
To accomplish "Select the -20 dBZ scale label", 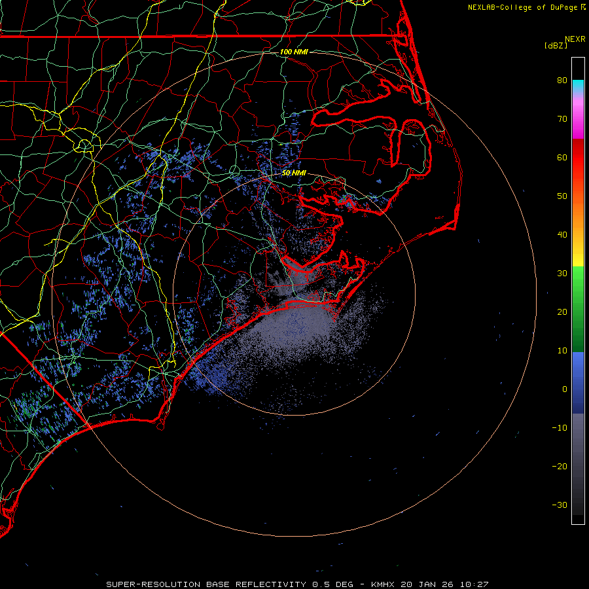I will 560,467.
